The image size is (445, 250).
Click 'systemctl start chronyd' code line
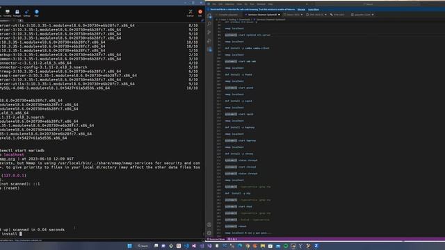coord(241,167)
